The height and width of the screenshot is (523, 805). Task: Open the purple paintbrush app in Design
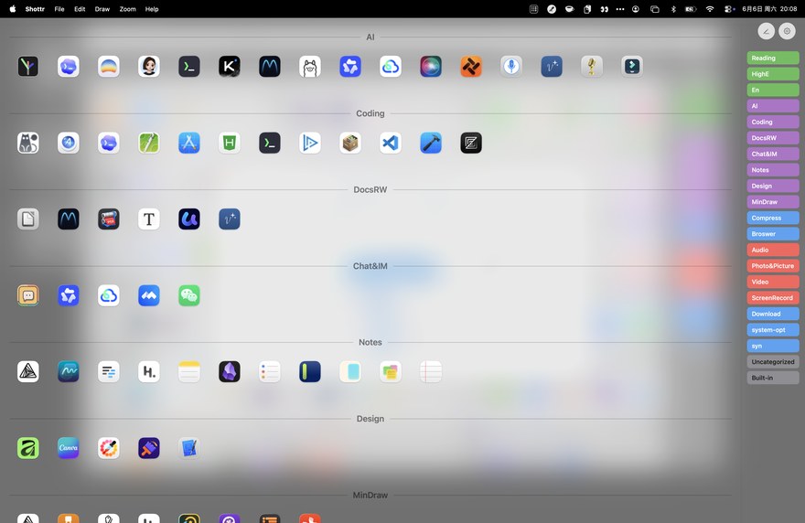click(149, 448)
